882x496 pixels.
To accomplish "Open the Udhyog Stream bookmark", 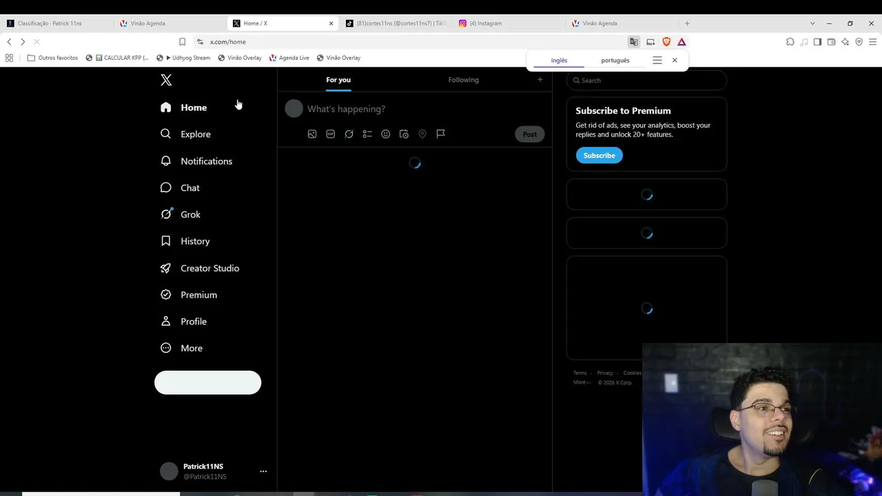I will (183, 58).
